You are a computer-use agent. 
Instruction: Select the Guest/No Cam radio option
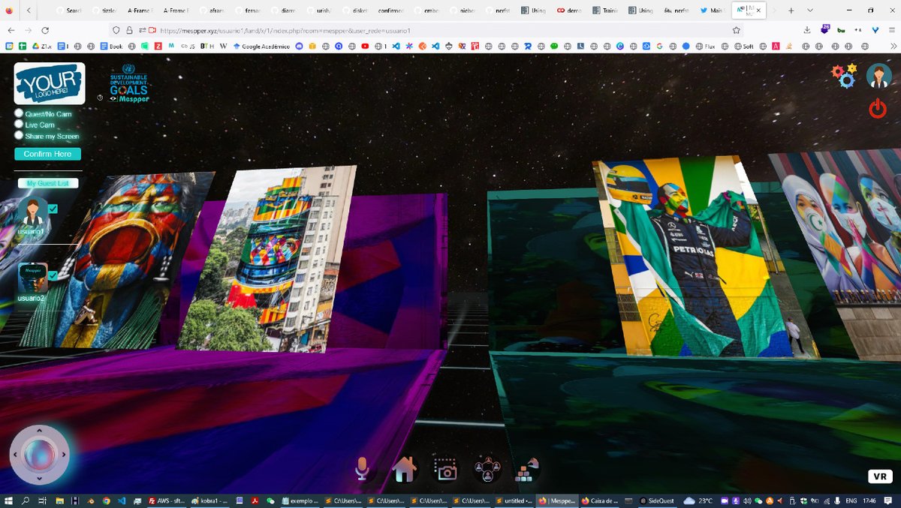click(19, 114)
